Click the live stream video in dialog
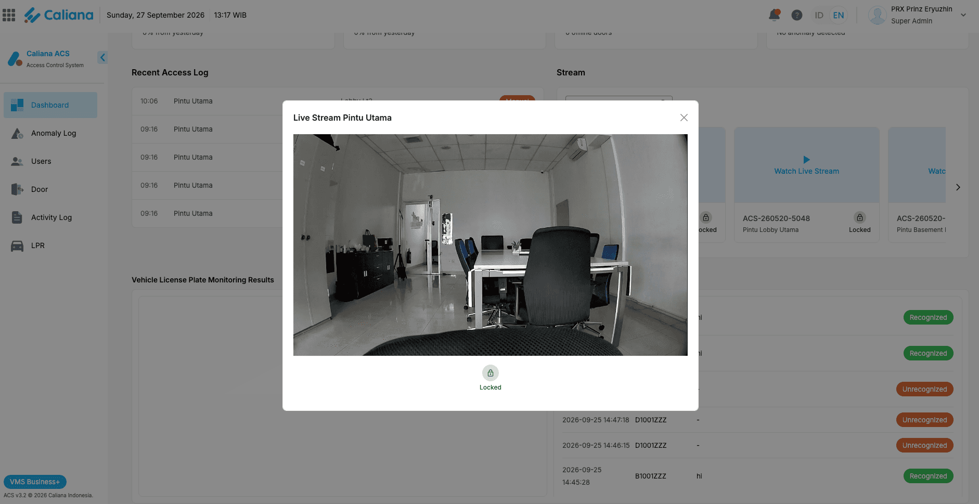The width and height of the screenshot is (979, 504). pyautogui.click(x=490, y=245)
